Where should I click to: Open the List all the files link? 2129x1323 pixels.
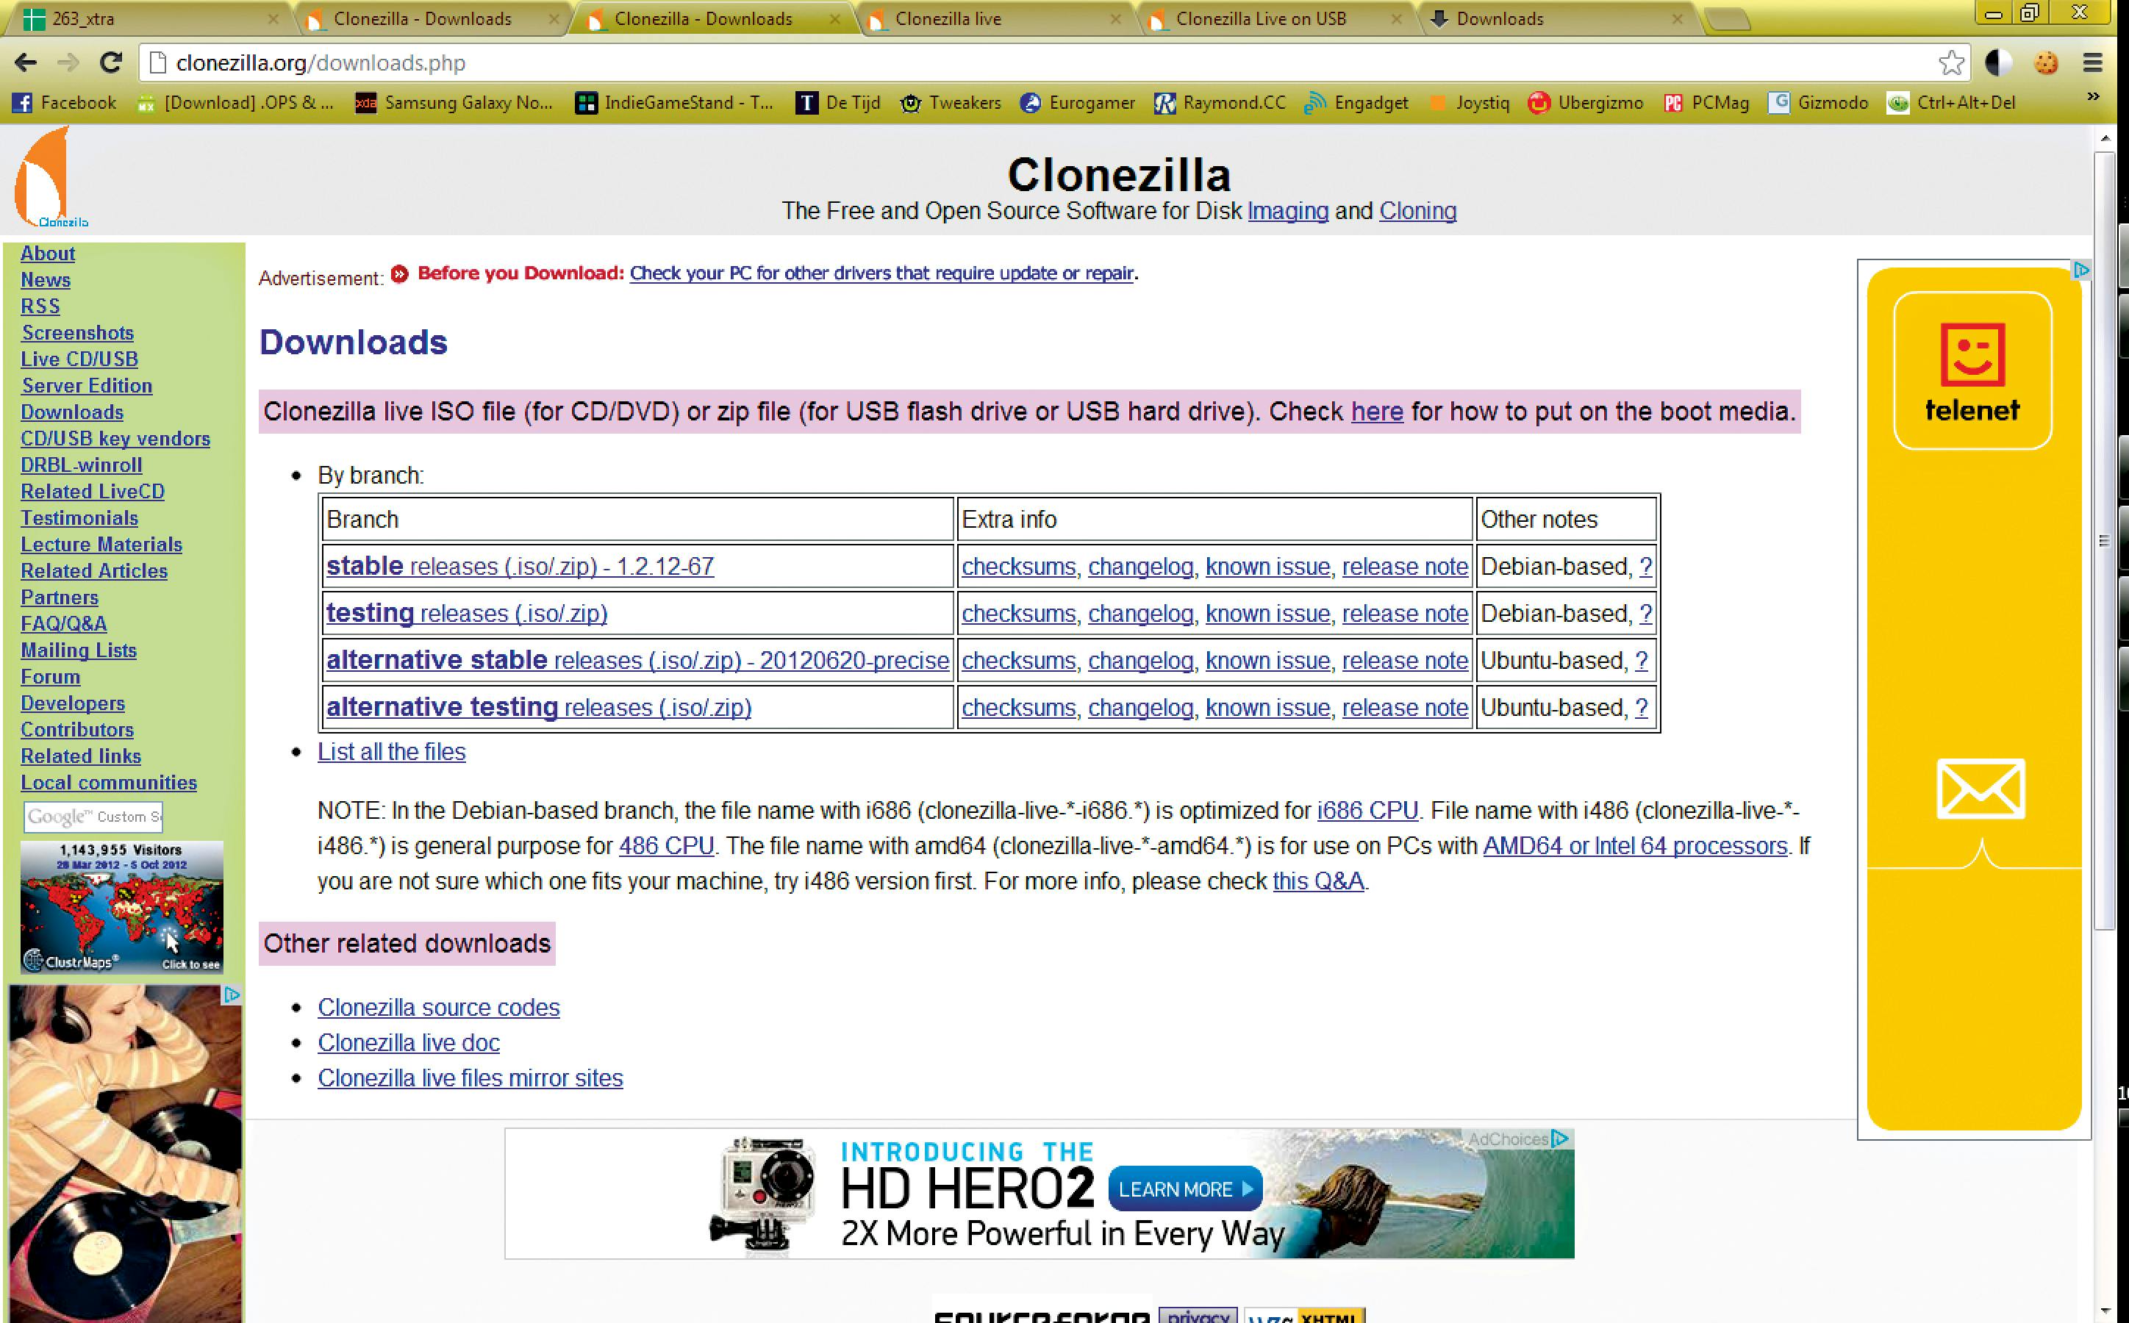tap(391, 750)
